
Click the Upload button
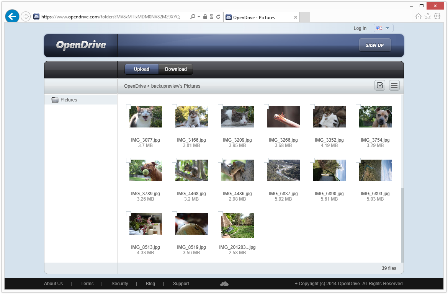(x=141, y=69)
